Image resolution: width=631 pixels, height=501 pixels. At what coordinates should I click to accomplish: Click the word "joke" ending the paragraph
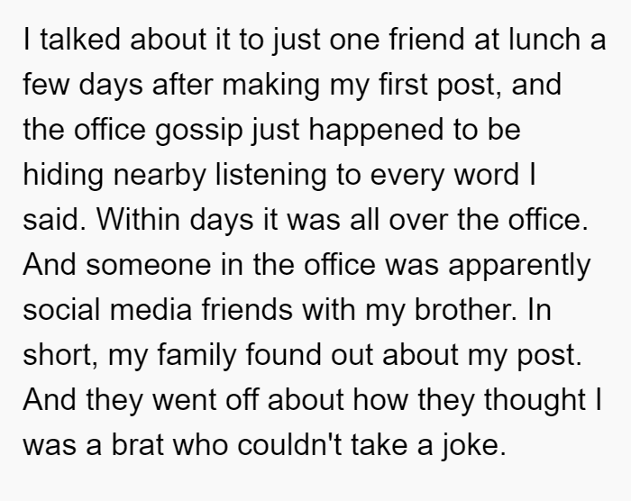coord(471,445)
